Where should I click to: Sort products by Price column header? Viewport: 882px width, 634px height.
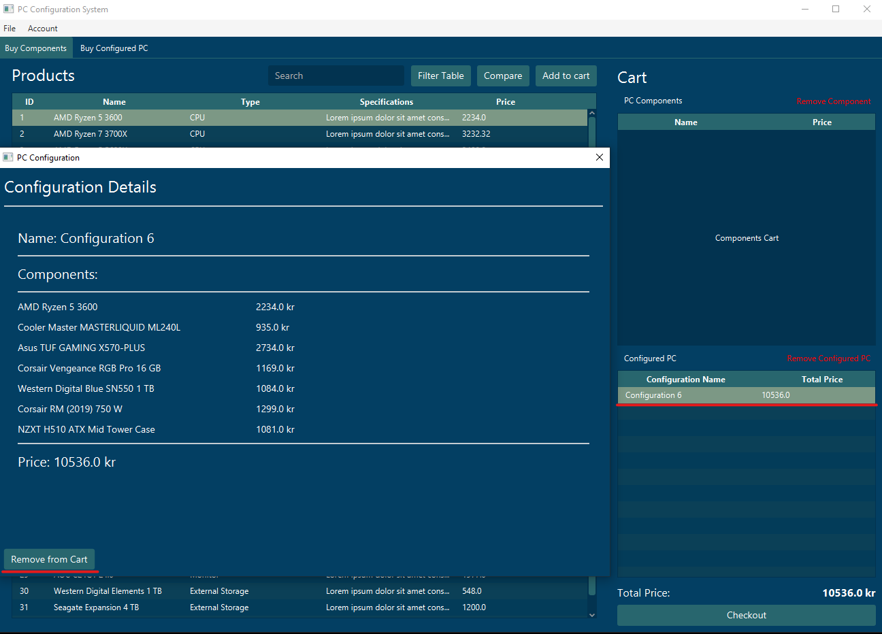point(506,101)
